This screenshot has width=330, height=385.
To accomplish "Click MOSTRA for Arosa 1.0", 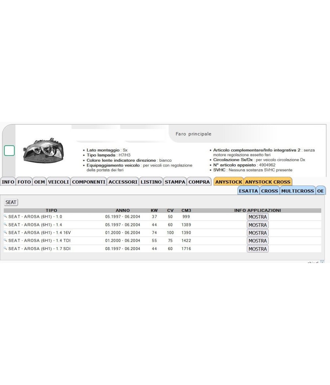I will tap(257, 217).
